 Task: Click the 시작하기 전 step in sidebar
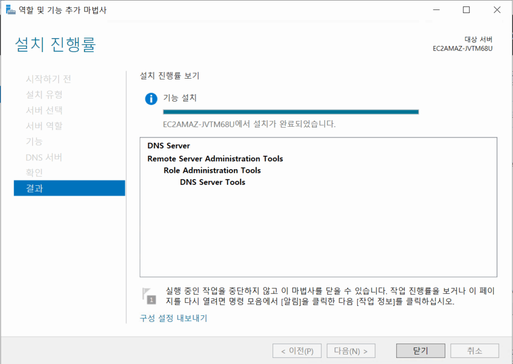point(48,79)
